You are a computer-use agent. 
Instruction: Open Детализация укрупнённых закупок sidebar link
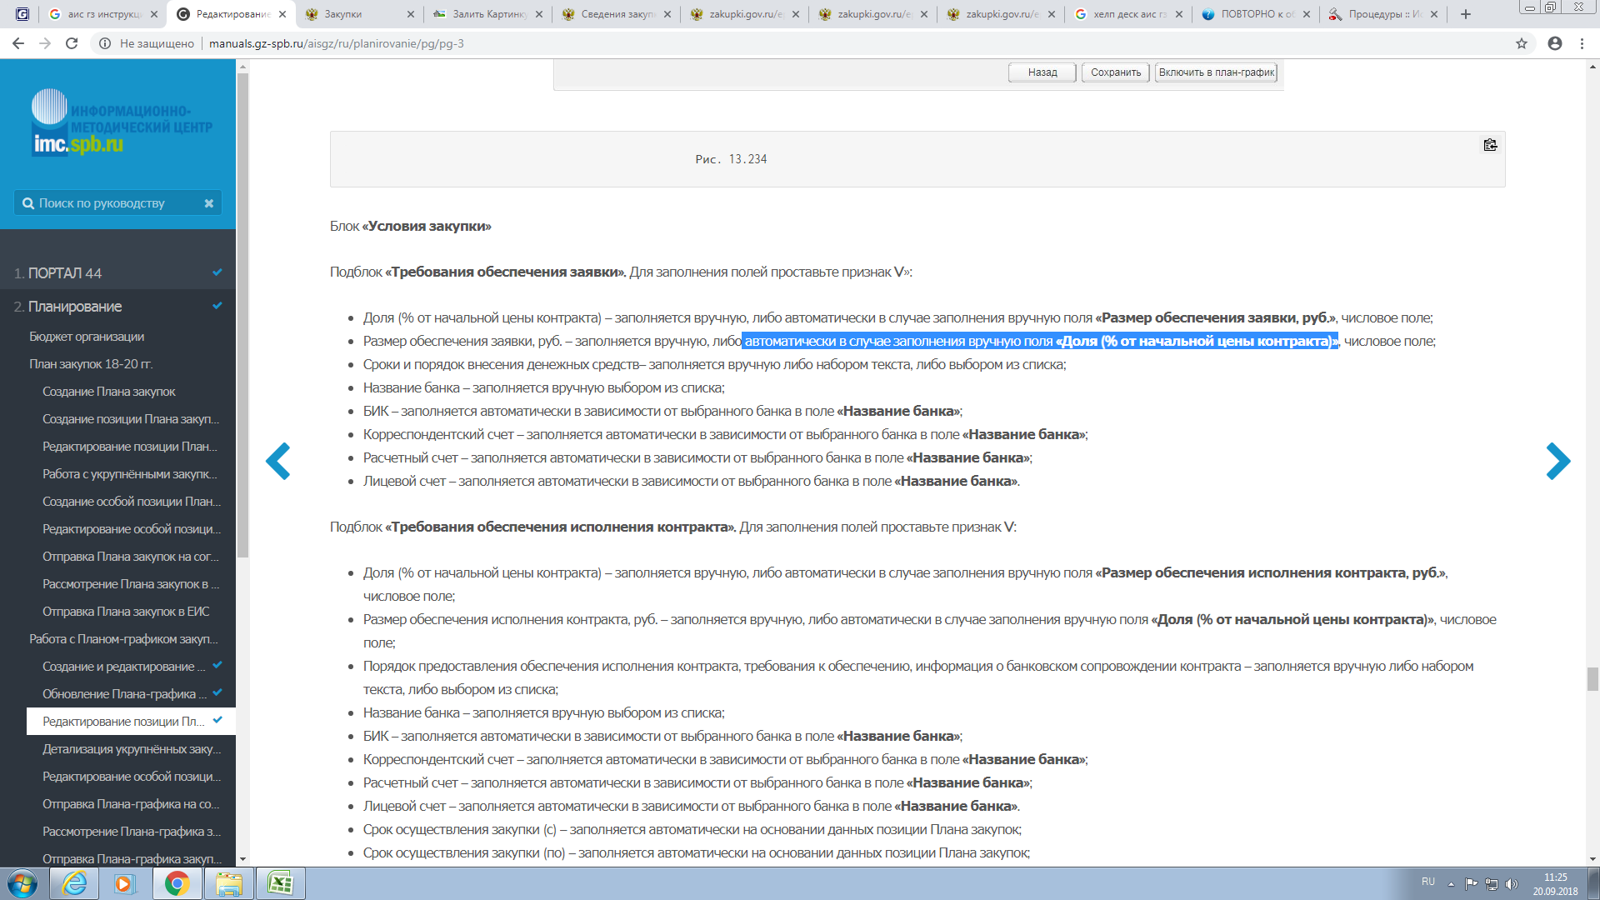pyautogui.click(x=132, y=749)
